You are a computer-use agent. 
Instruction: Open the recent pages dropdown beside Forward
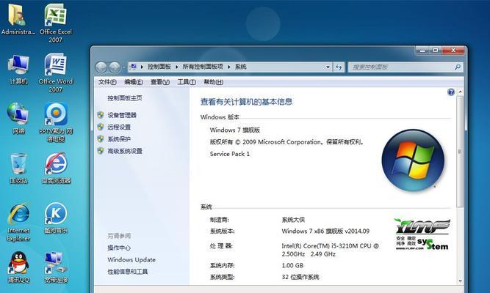click(123, 67)
